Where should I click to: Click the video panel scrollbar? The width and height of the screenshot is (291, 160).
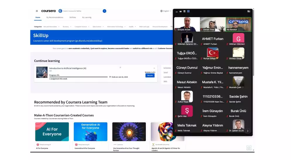[253, 43]
